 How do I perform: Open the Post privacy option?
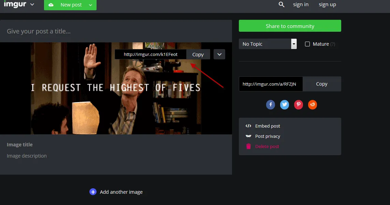(x=268, y=136)
